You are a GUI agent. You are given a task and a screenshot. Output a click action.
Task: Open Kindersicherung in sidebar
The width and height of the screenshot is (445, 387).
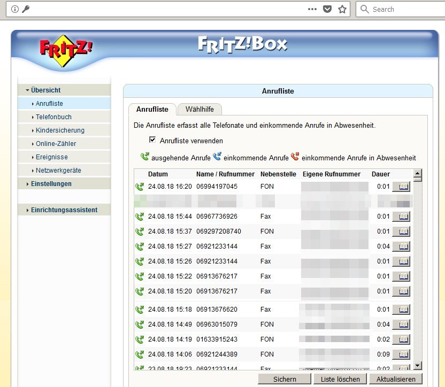point(64,130)
